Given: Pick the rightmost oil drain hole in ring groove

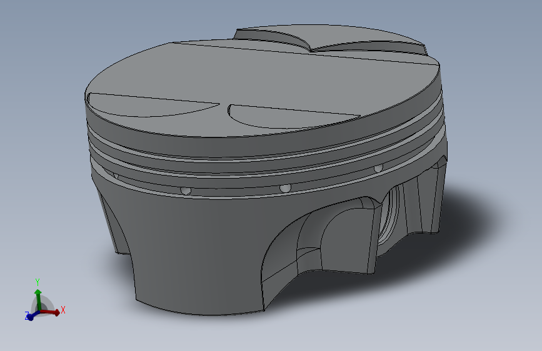Looking at the screenshot, I should (x=378, y=168).
